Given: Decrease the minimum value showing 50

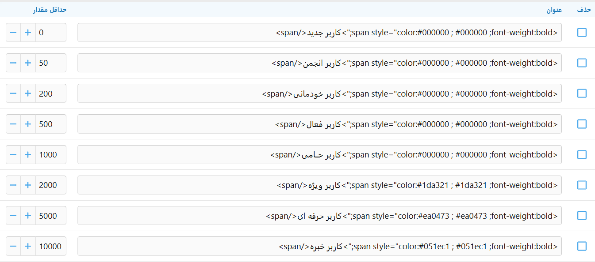Looking at the screenshot, I should coord(13,63).
